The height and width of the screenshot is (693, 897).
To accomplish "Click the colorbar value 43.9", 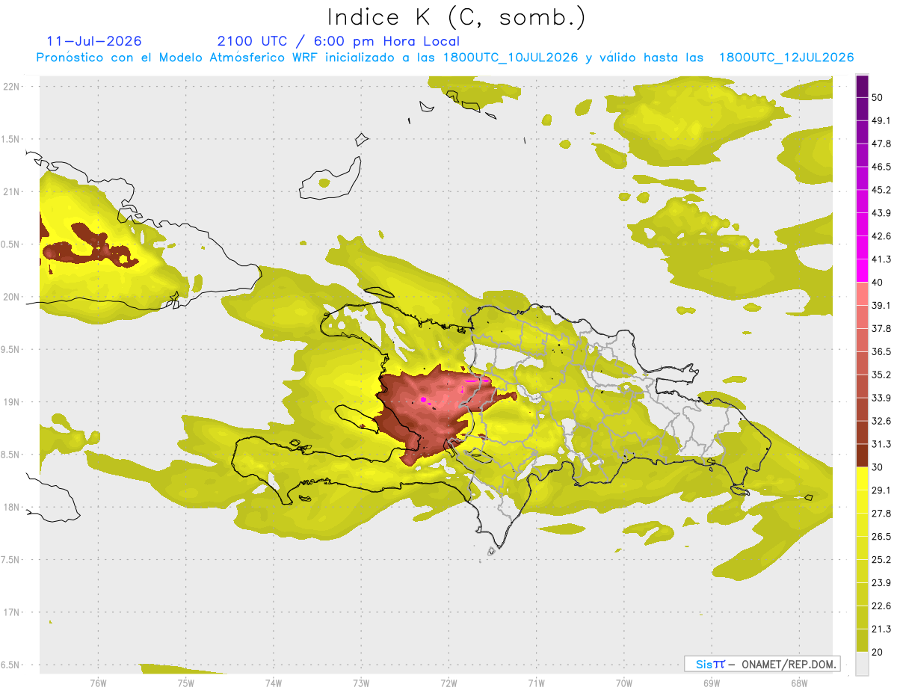I will [881, 213].
